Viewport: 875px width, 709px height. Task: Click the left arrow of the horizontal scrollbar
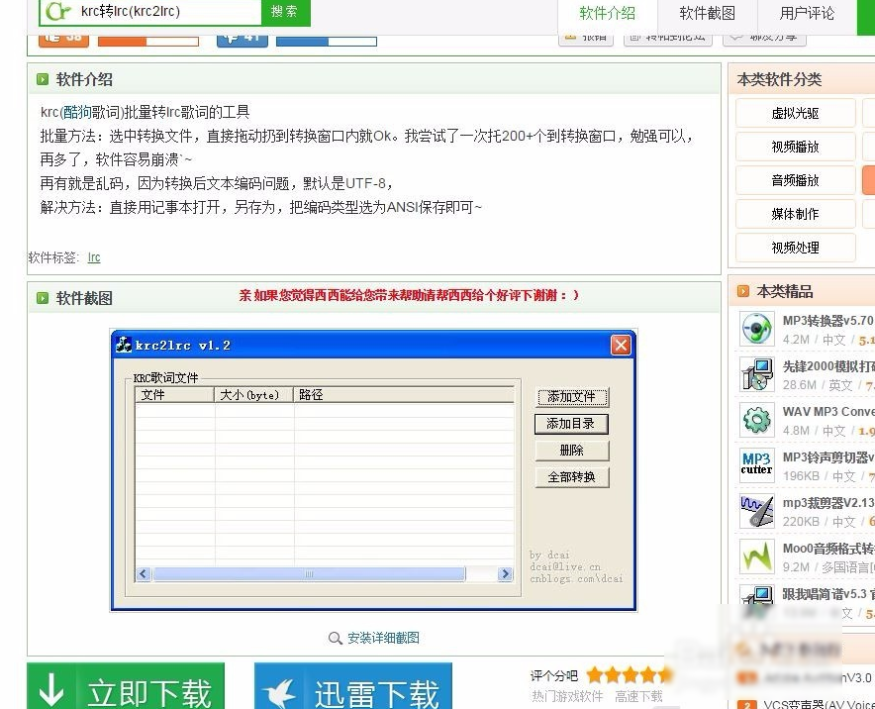[x=142, y=573]
